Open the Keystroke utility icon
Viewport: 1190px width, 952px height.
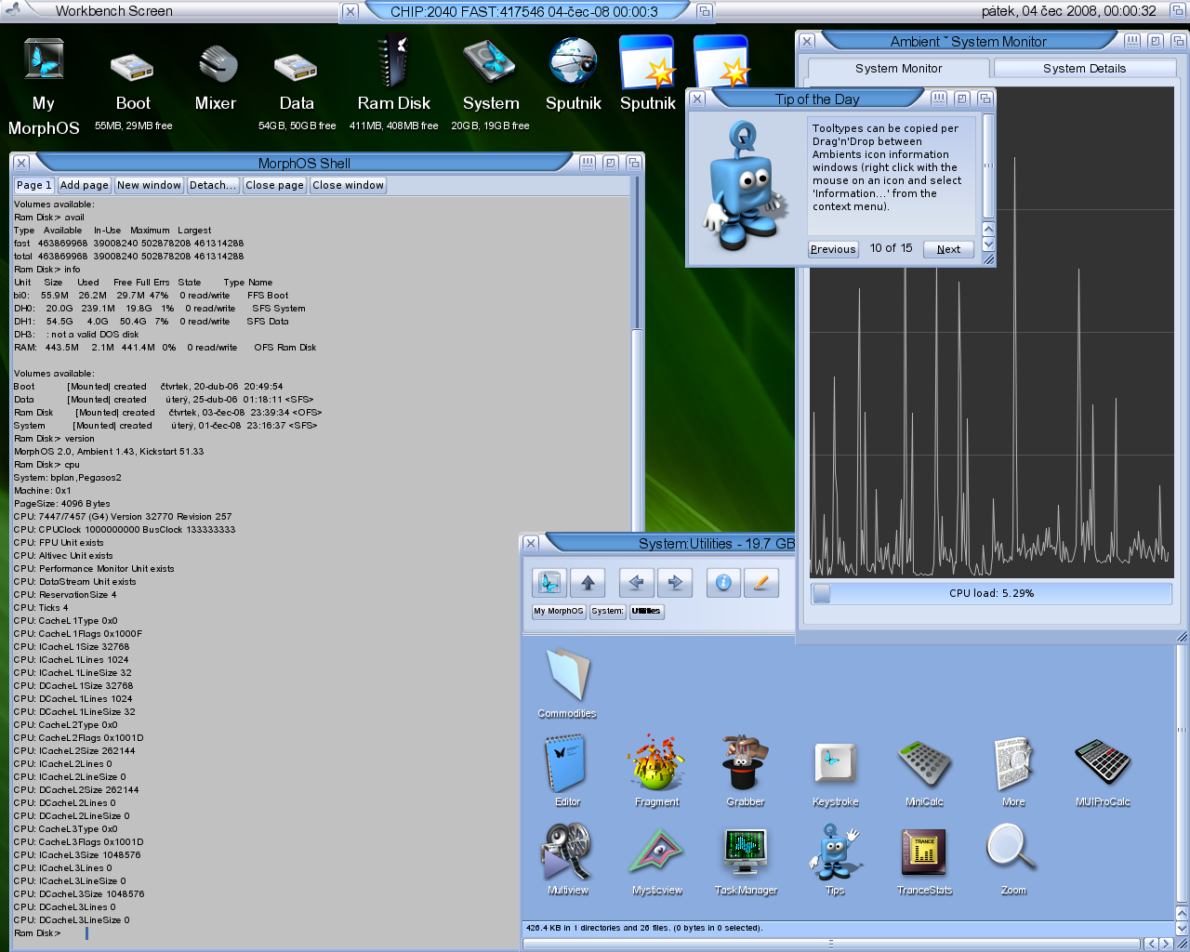835,764
